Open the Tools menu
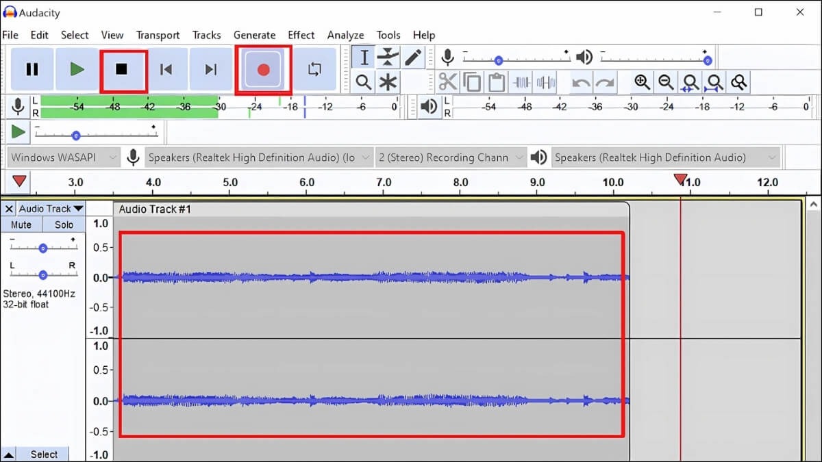The image size is (822, 462). tap(388, 35)
